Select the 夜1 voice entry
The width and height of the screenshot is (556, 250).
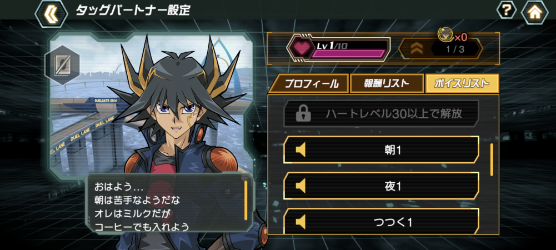click(x=382, y=186)
